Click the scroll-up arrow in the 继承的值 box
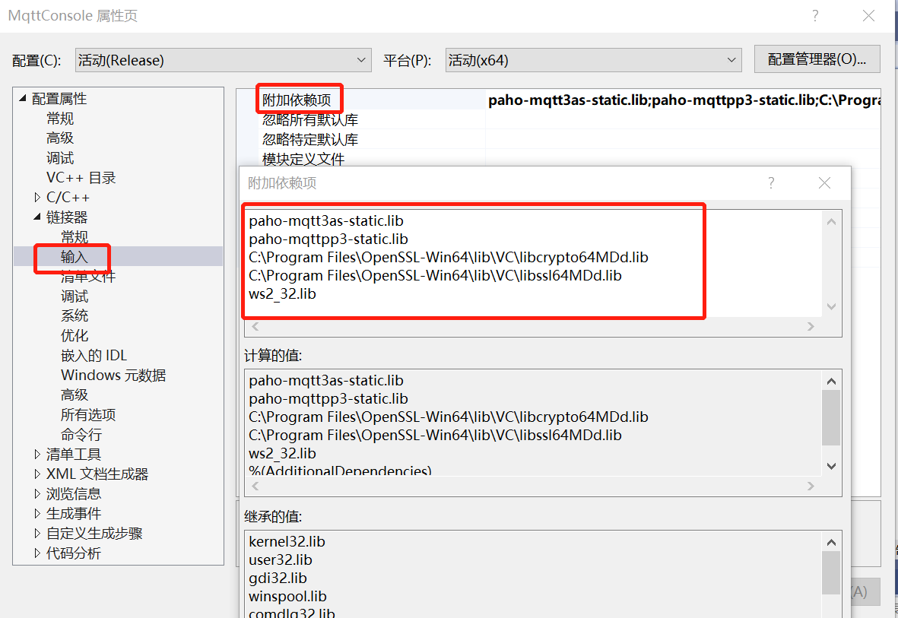The width and height of the screenshot is (898, 618). [831, 541]
